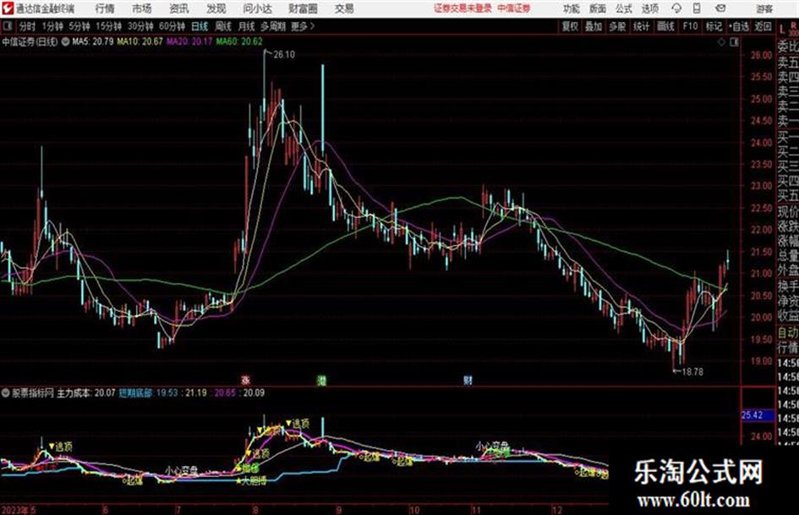Open the 公式 menu
799x515 pixels.
[x=623, y=8]
